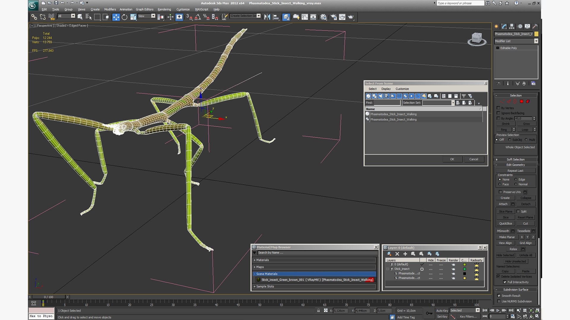
Task: Open the selection filter All dropdown
Action: [73, 16]
